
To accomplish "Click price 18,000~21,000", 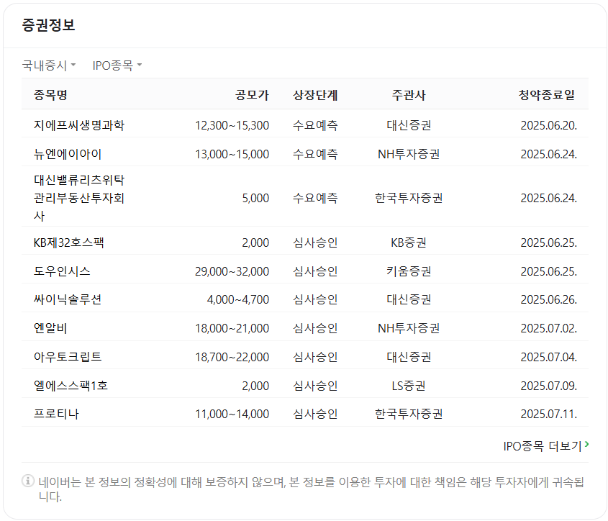I will point(232,328).
